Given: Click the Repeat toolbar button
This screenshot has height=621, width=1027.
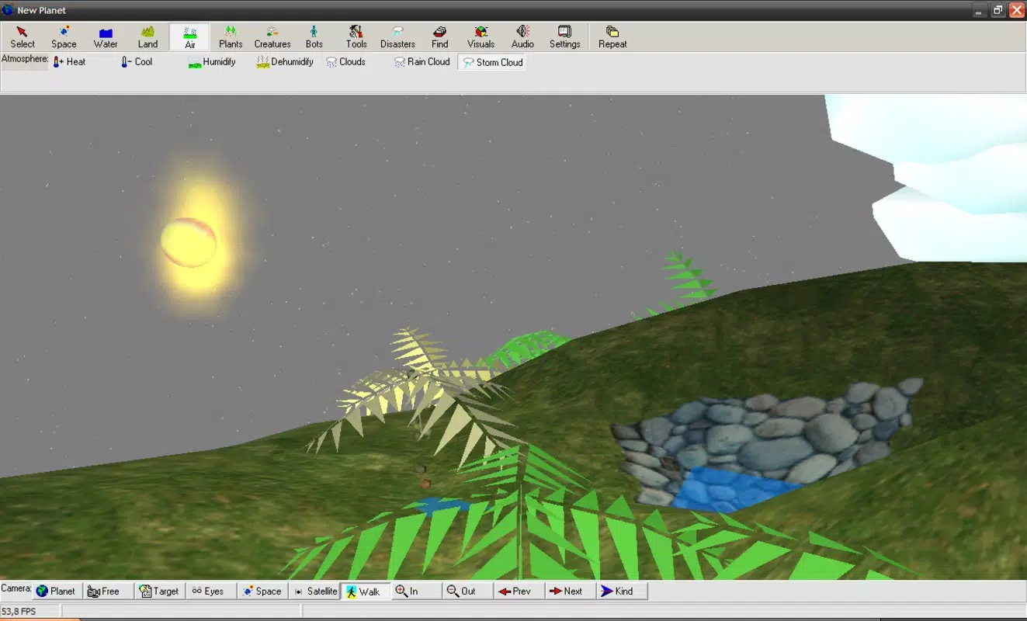Looking at the screenshot, I should coord(612,37).
